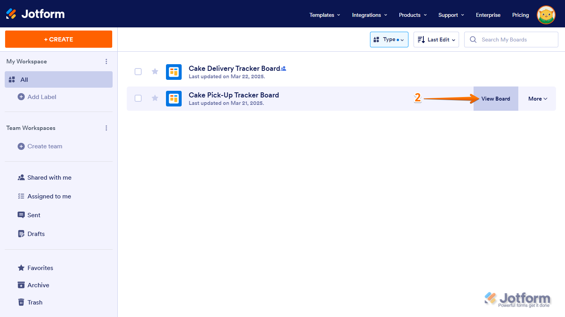565x317 pixels.
Task: Open the Templates menu in header
Action: pyautogui.click(x=324, y=15)
